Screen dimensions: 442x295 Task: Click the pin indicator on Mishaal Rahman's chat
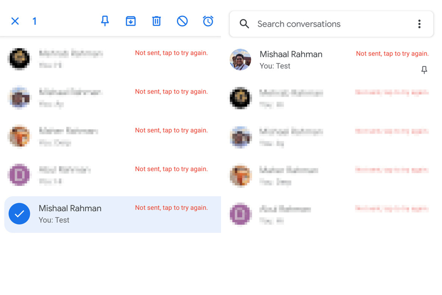point(424,69)
